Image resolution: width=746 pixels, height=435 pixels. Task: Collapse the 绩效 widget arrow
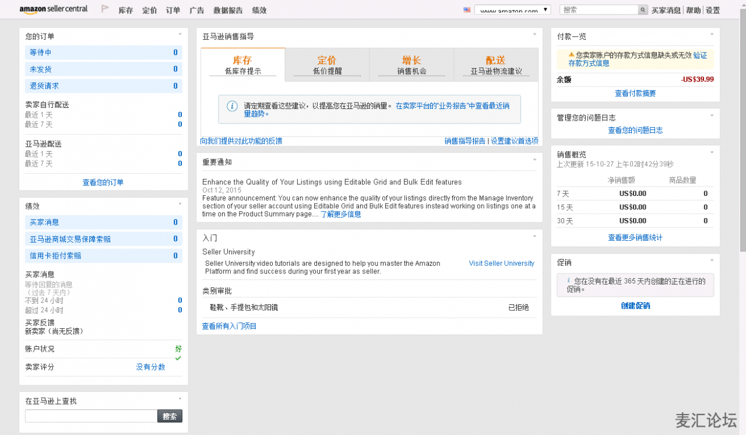pos(180,204)
